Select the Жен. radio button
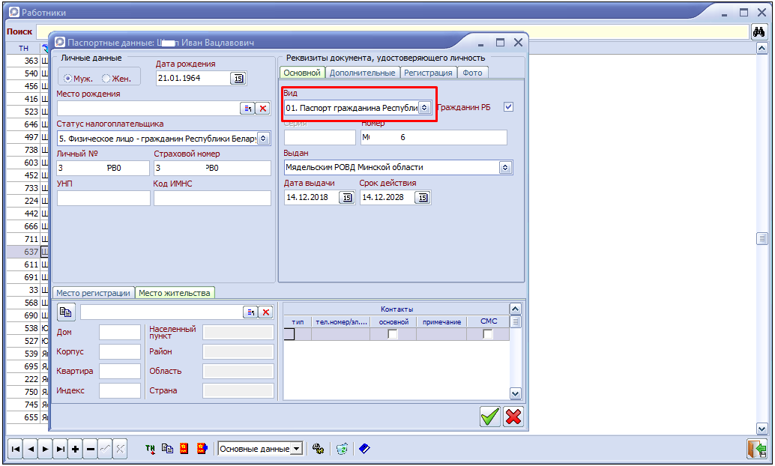Image resolution: width=775 pixels, height=466 pixels. pyautogui.click(x=106, y=78)
